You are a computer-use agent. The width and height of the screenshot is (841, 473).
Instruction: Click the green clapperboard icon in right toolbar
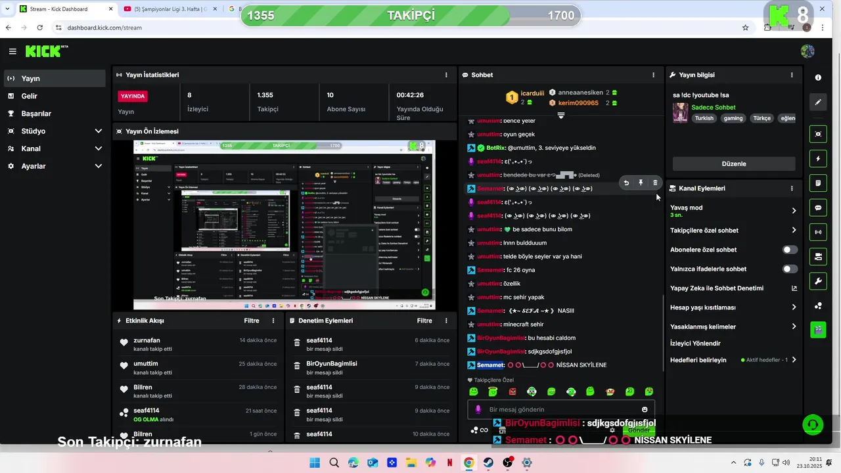(818, 330)
